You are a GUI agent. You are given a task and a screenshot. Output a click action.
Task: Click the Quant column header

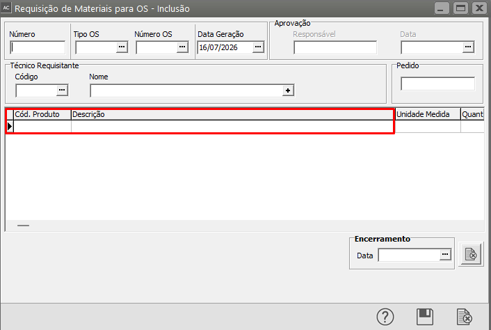pos(472,114)
